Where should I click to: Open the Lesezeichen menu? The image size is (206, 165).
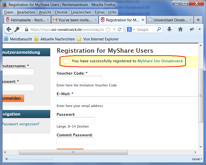click(x=81, y=12)
